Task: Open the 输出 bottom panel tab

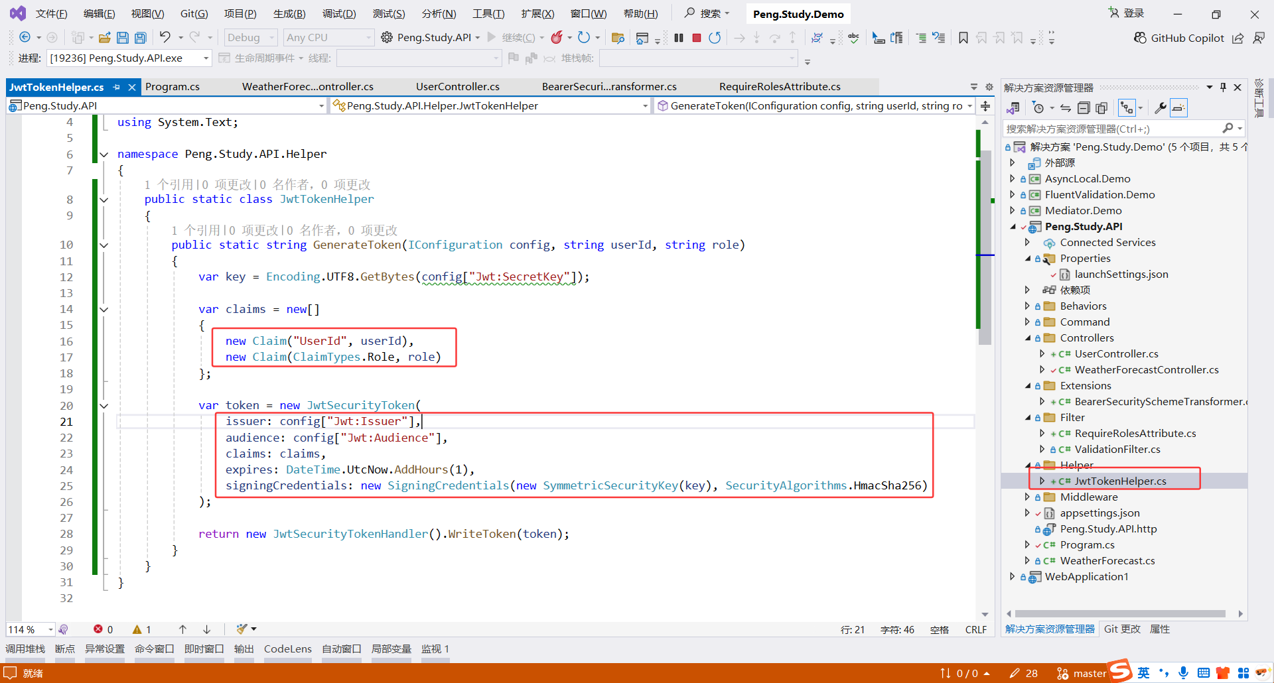Action: point(244,649)
